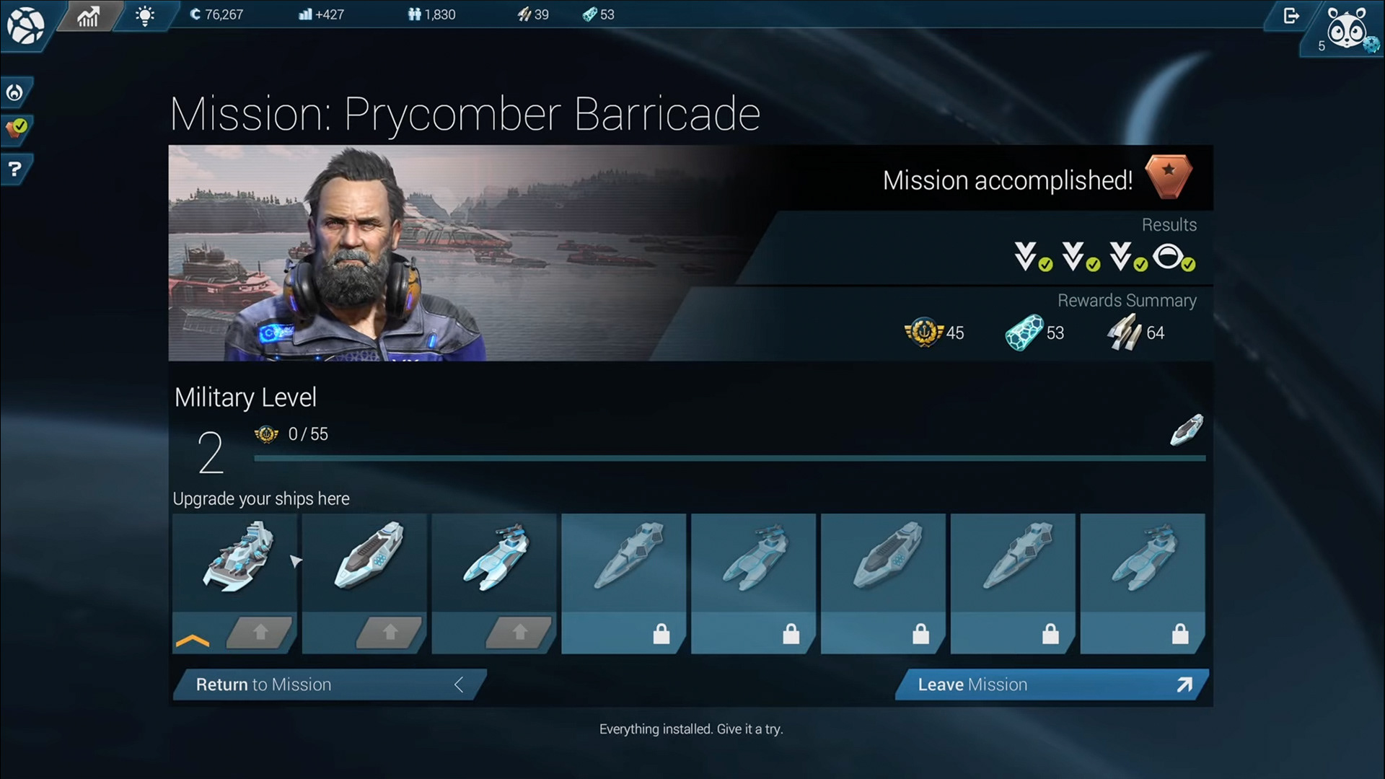The height and width of the screenshot is (779, 1385).
Task: Open the globe main menu icon
Action: [26, 25]
